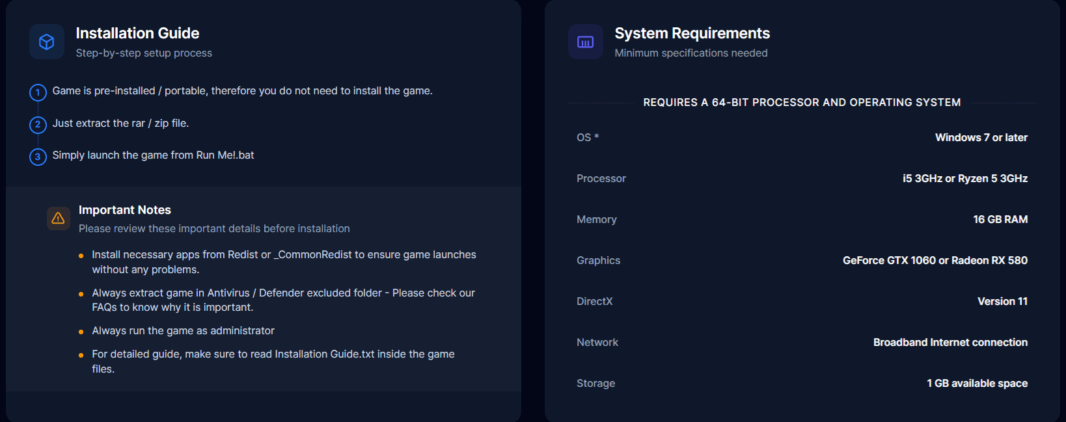
Task: Click the Installation Guide cube icon
Action: (46, 42)
